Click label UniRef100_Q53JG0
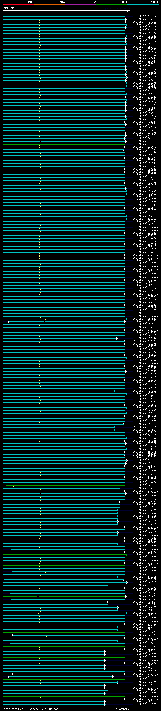Screen dimensions: 161x711 click(144, 99)
